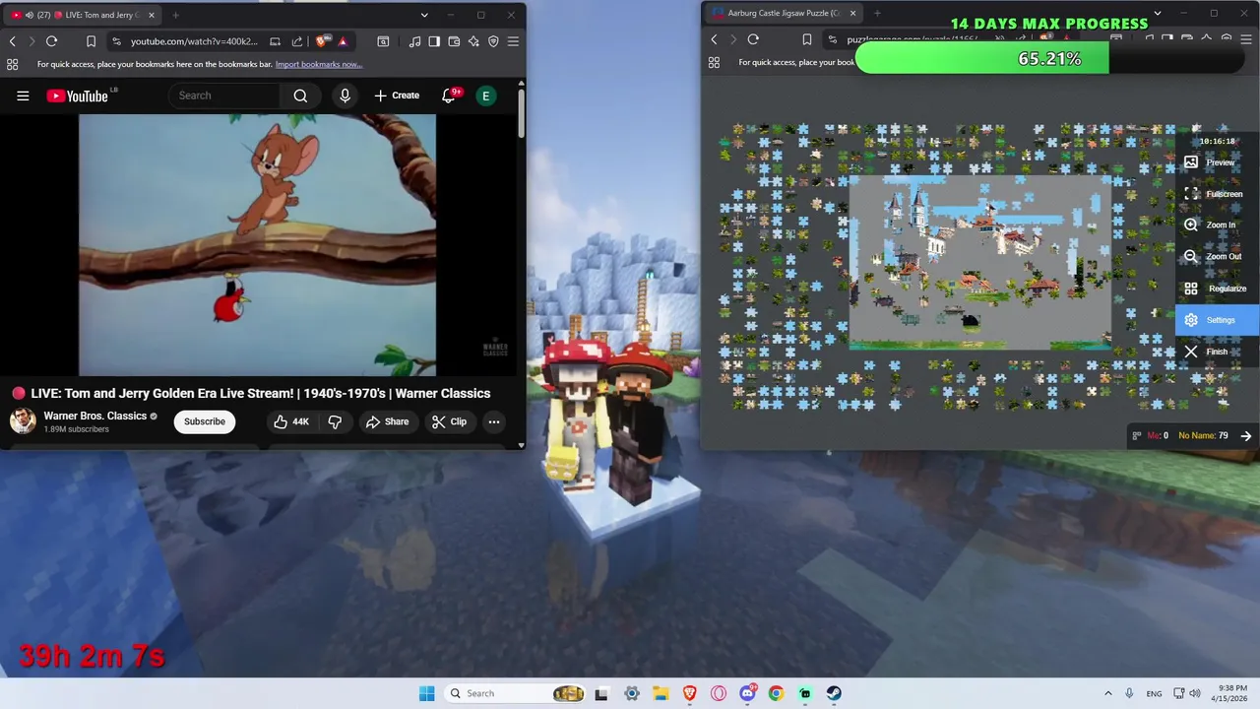
Task: Expand the puzzle player list arrow
Action: (1246, 435)
